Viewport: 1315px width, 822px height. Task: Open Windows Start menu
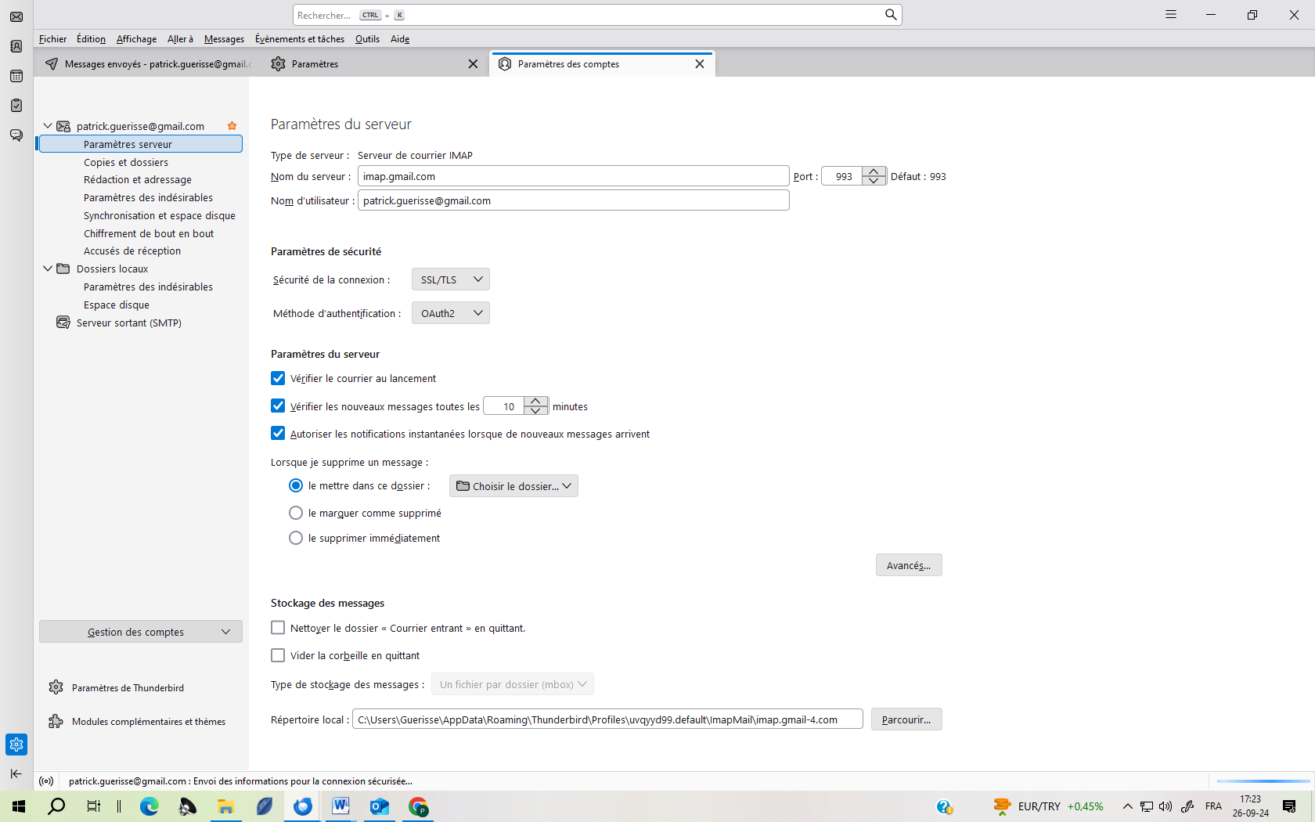click(19, 806)
